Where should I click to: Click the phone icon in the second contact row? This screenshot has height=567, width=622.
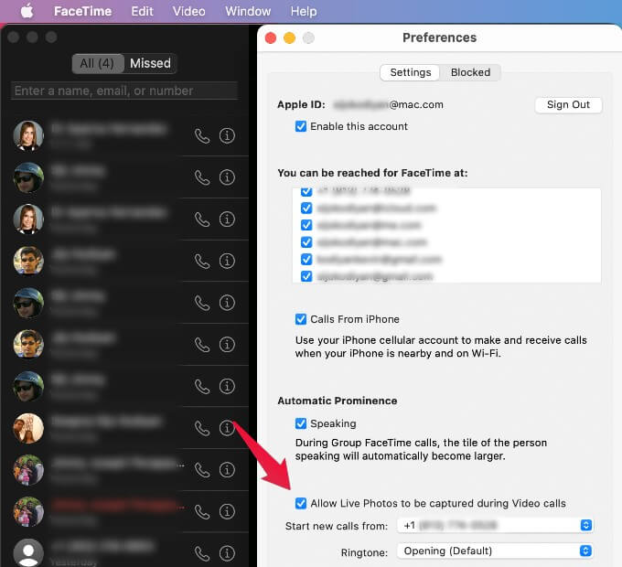[202, 177]
